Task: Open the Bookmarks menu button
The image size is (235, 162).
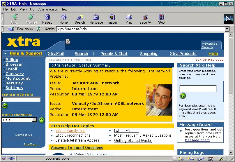Action: point(20,29)
